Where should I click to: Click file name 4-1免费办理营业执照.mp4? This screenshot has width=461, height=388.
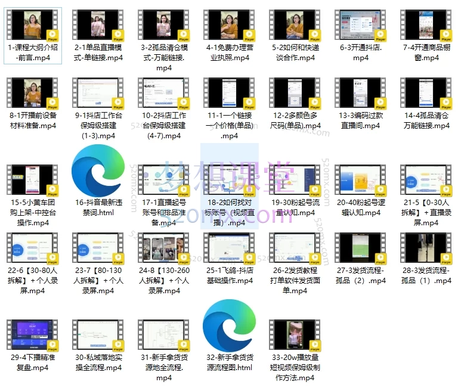click(x=230, y=52)
